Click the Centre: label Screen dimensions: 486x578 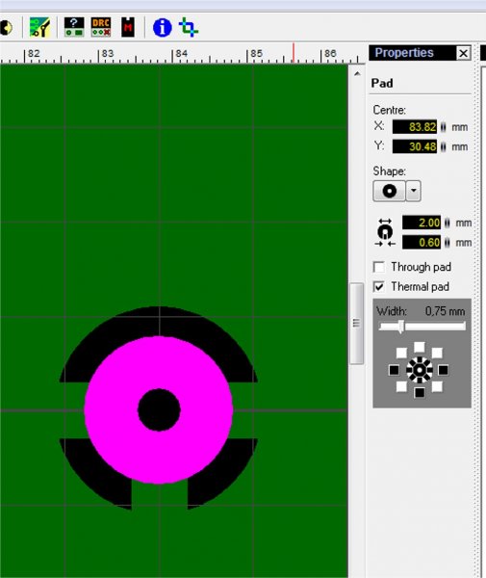click(x=389, y=110)
